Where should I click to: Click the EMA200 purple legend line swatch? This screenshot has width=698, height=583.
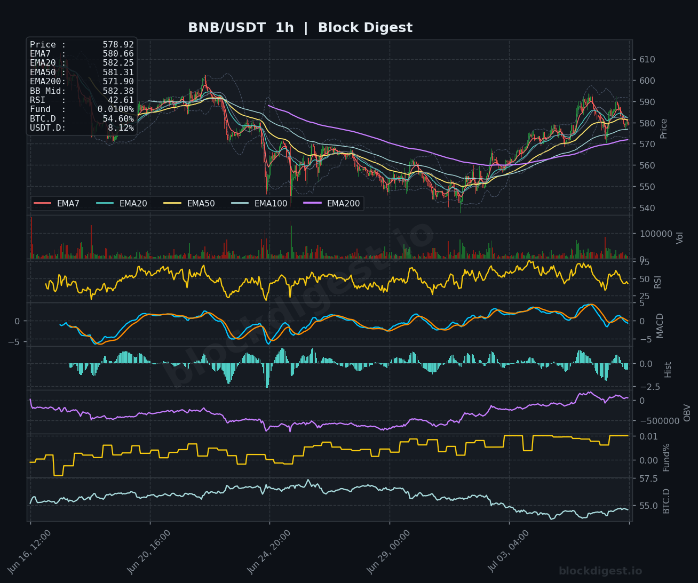[312, 203]
